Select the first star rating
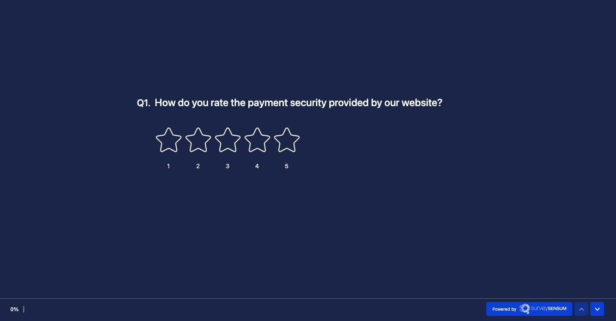 168,140
